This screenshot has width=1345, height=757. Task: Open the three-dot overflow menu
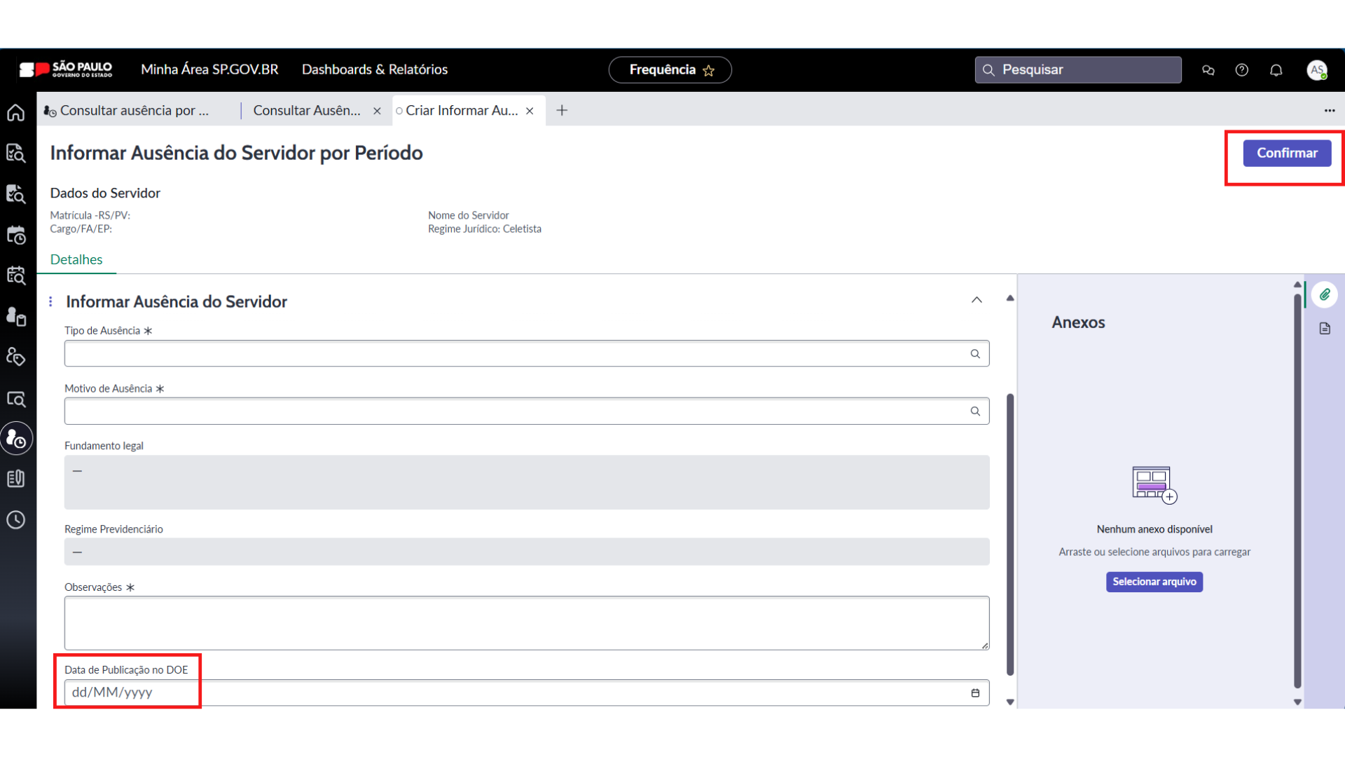point(1329,111)
